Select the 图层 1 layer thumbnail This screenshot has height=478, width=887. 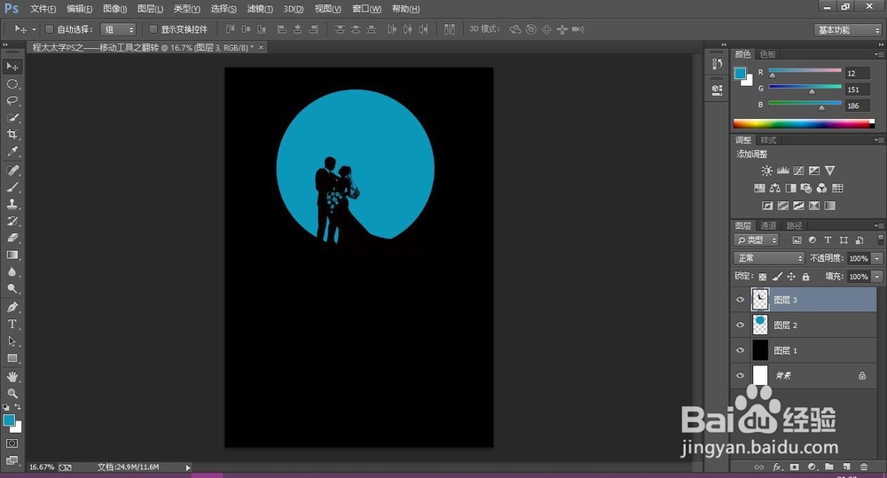click(760, 350)
